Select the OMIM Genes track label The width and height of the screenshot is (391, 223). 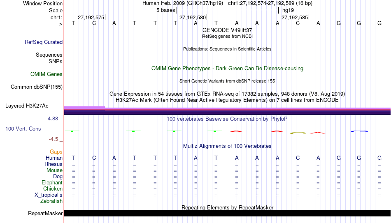click(x=47, y=74)
